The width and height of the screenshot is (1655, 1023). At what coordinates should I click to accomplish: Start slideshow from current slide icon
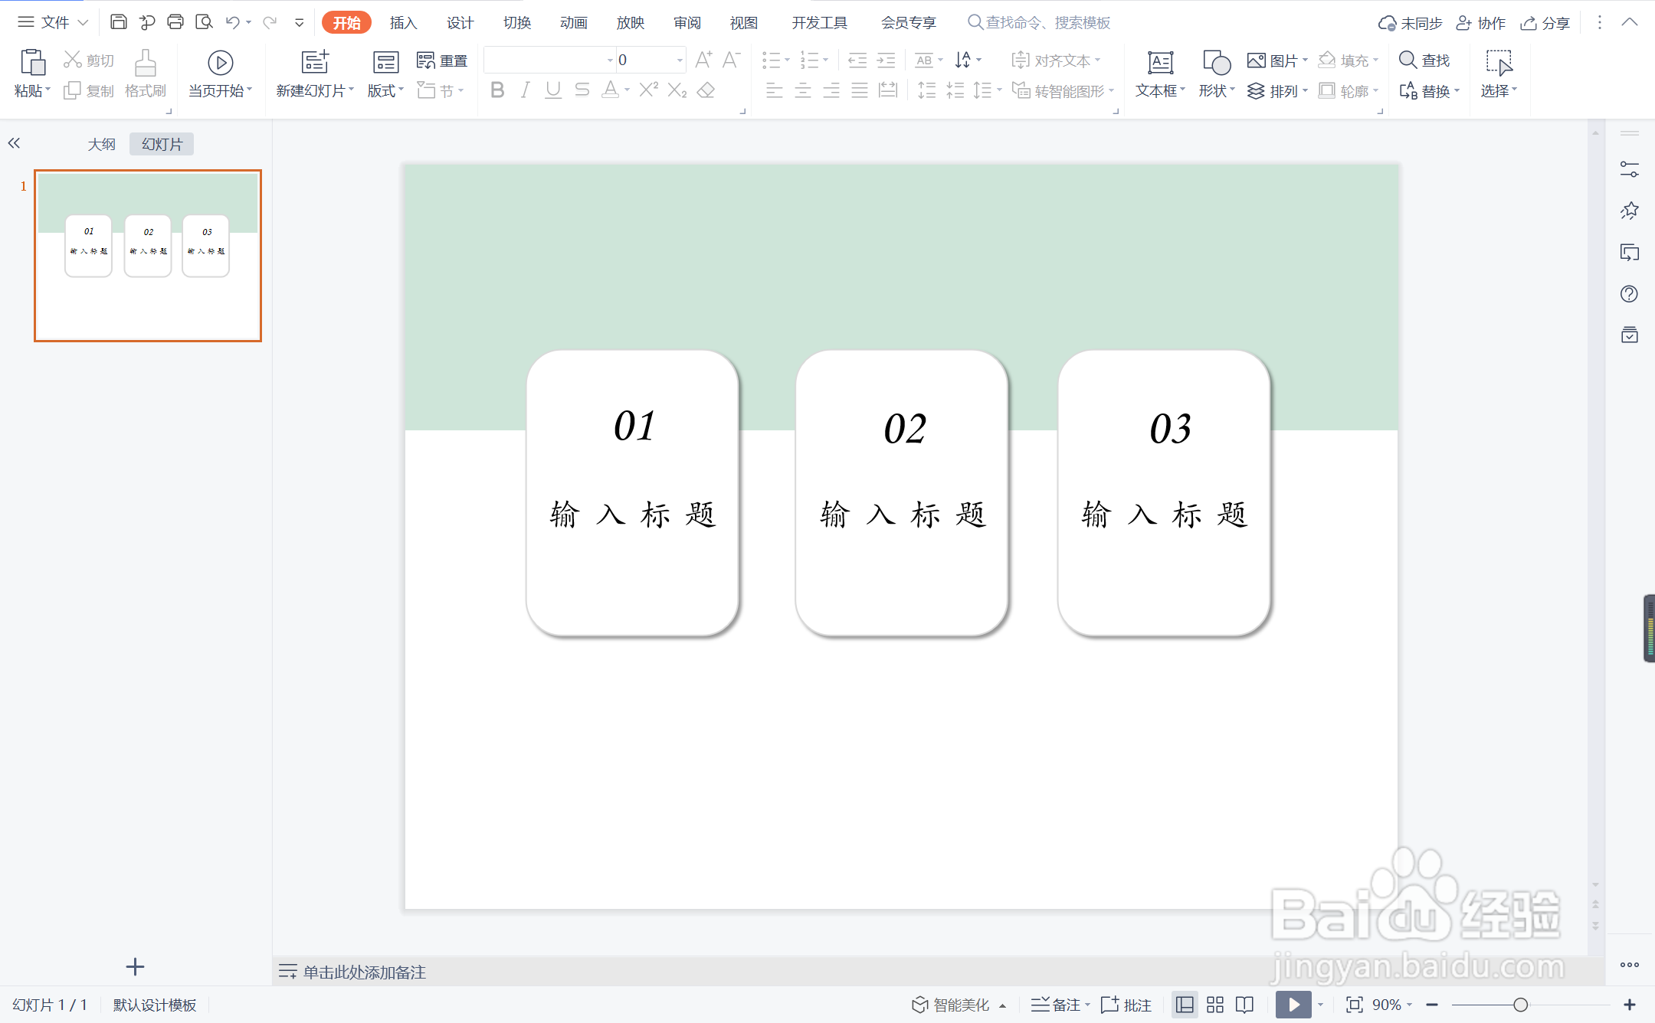220,62
